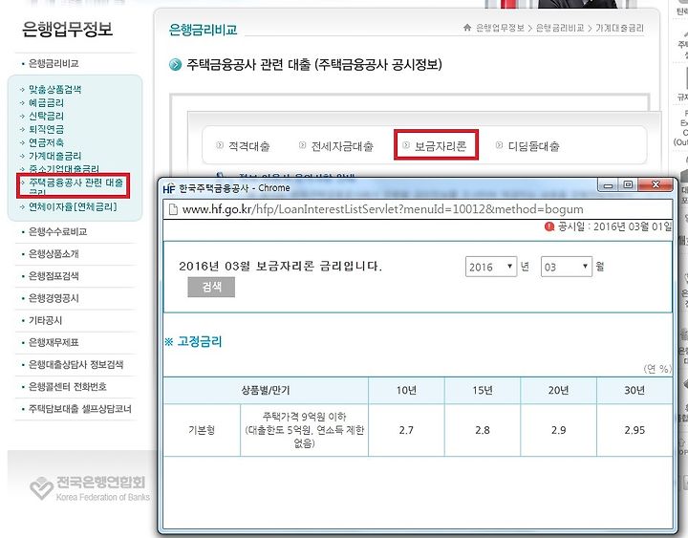688x538 pixels.
Task: Click the 상품별/만기 table header
Action: (266, 390)
